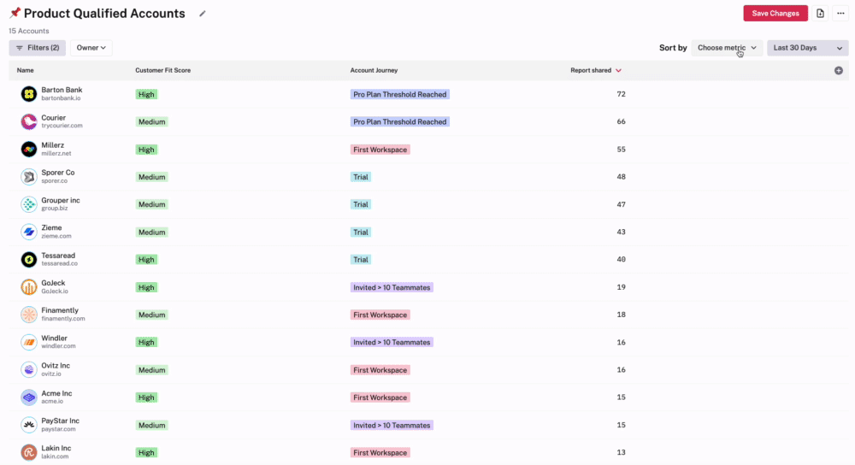Open the Last 30 Days dropdown
Screen dimensions: 855x465
[808, 48]
